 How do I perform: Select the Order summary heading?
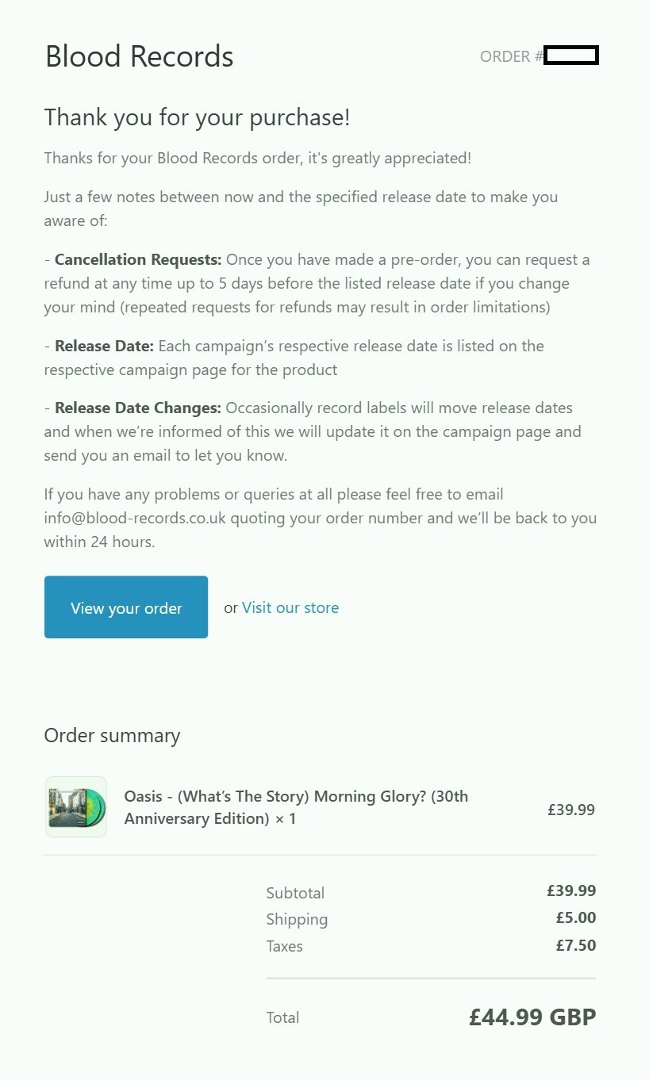point(112,736)
